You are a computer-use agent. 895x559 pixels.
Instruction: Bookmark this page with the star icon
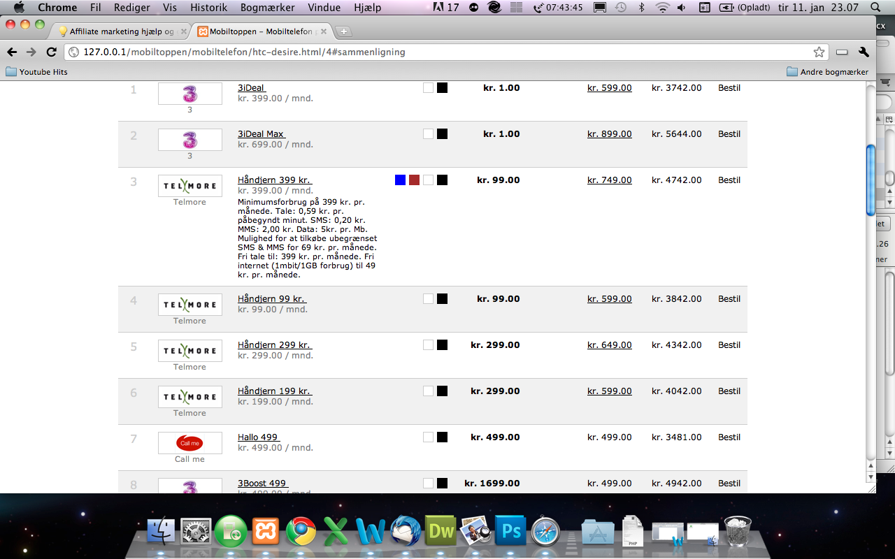[819, 52]
